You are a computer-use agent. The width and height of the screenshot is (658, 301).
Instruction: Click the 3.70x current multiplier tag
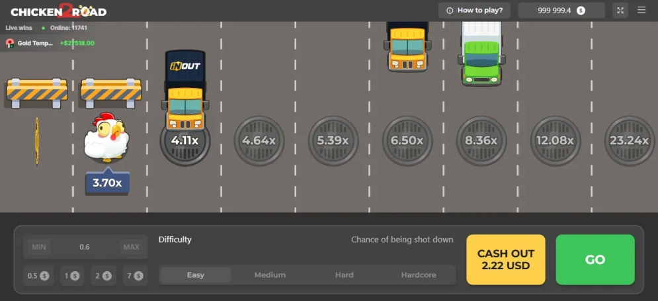[107, 182]
